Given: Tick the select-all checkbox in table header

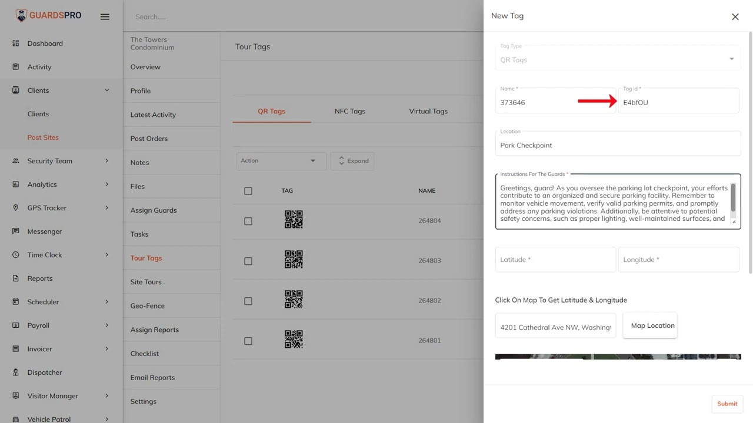Looking at the screenshot, I should (x=248, y=191).
